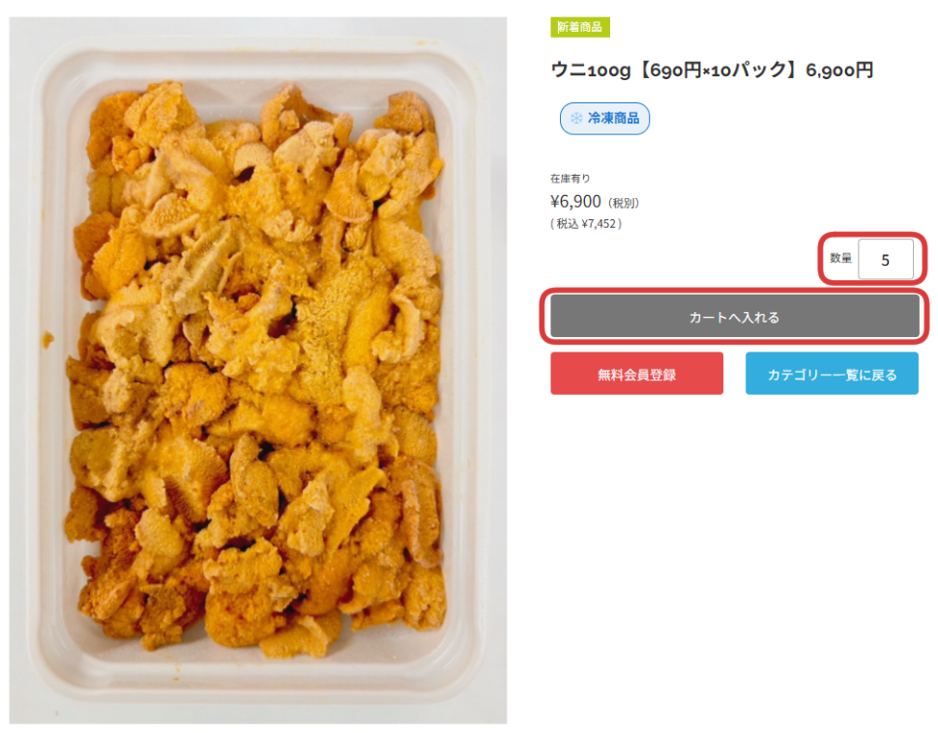The width and height of the screenshot is (938, 733).
Task: Click the snowflake icon in frozen badge
Action: coord(575,118)
